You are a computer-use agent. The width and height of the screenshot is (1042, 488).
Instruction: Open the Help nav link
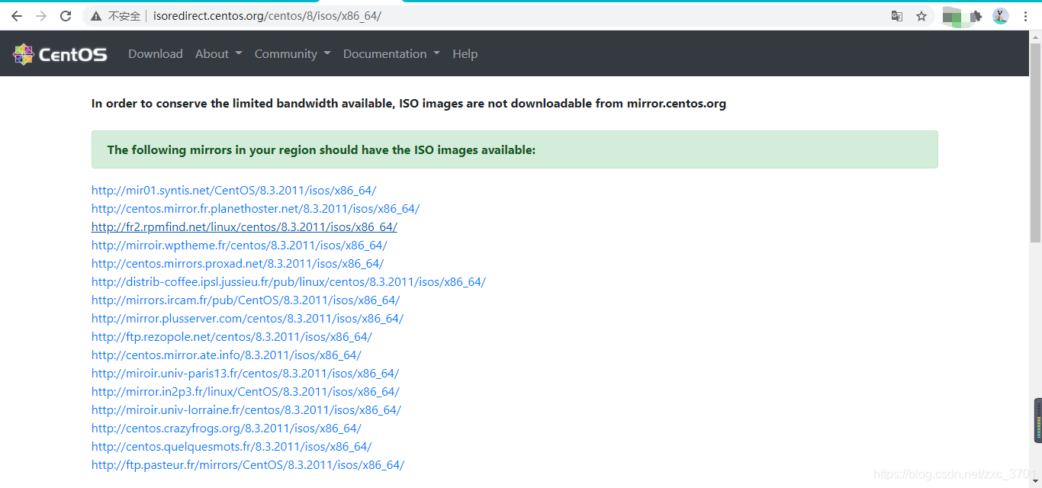click(465, 54)
